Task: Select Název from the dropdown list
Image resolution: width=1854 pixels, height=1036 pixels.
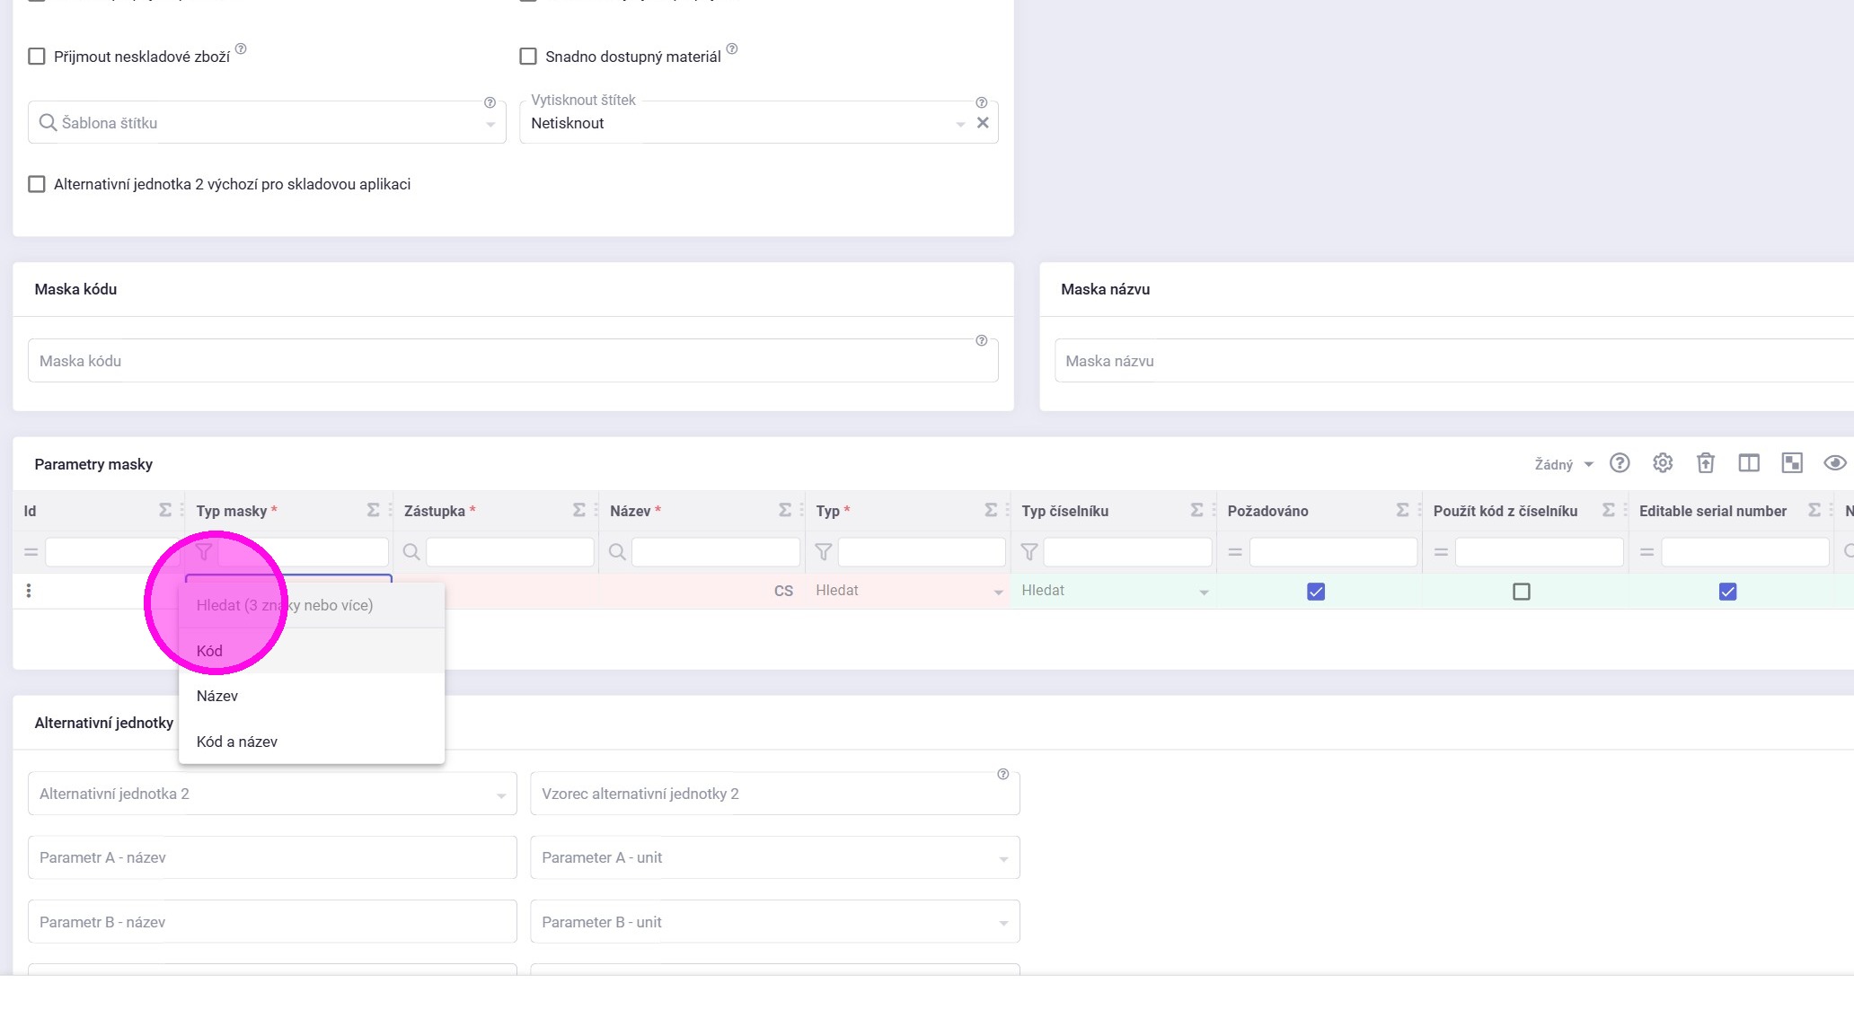Action: click(217, 696)
